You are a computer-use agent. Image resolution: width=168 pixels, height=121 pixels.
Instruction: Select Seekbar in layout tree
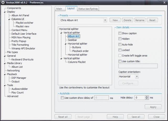72,40
